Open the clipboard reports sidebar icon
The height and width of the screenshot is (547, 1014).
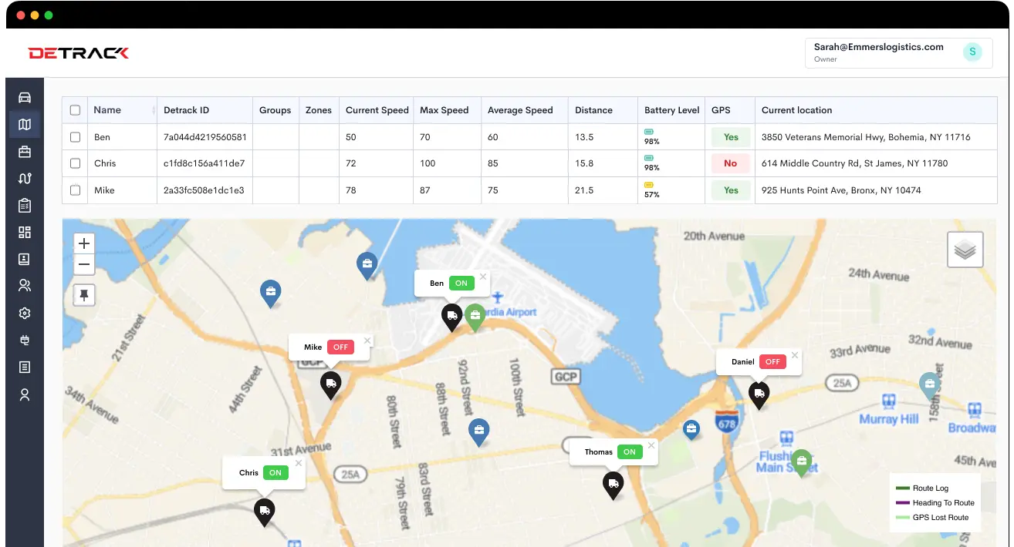pyautogui.click(x=25, y=205)
